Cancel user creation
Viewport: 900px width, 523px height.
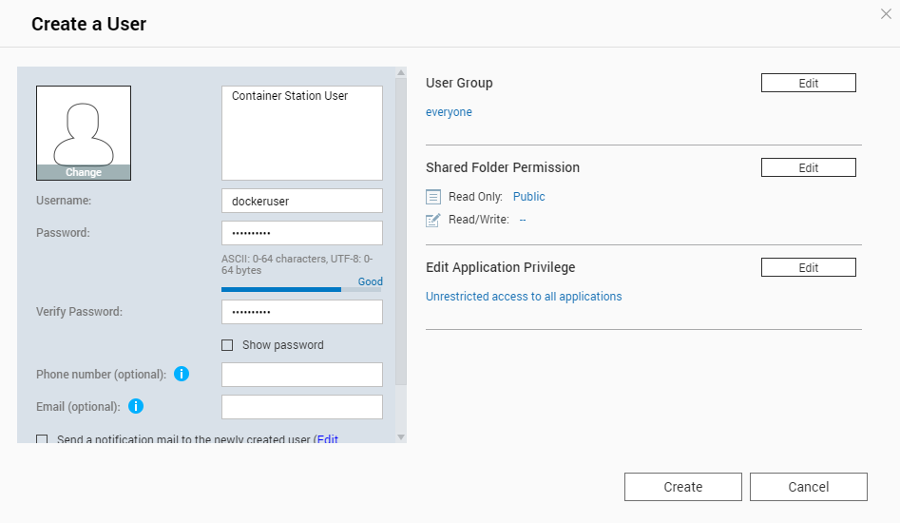pyautogui.click(x=808, y=487)
